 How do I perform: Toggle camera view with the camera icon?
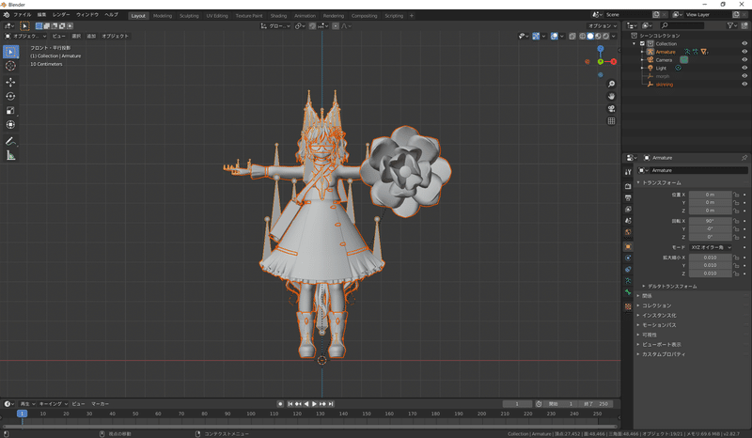point(611,108)
